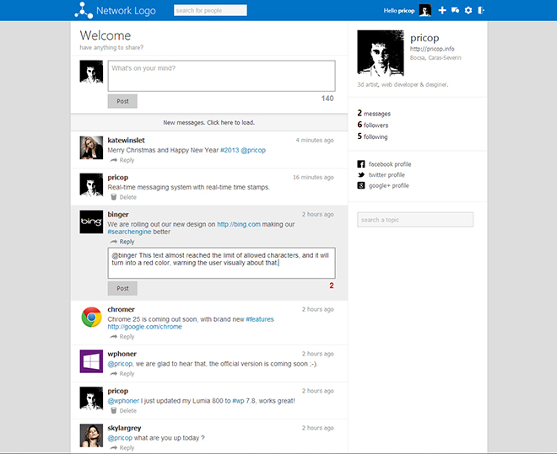Reply to katewinslet's New Year message
This screenshot has height=454, width=557.
coord(123,160)
